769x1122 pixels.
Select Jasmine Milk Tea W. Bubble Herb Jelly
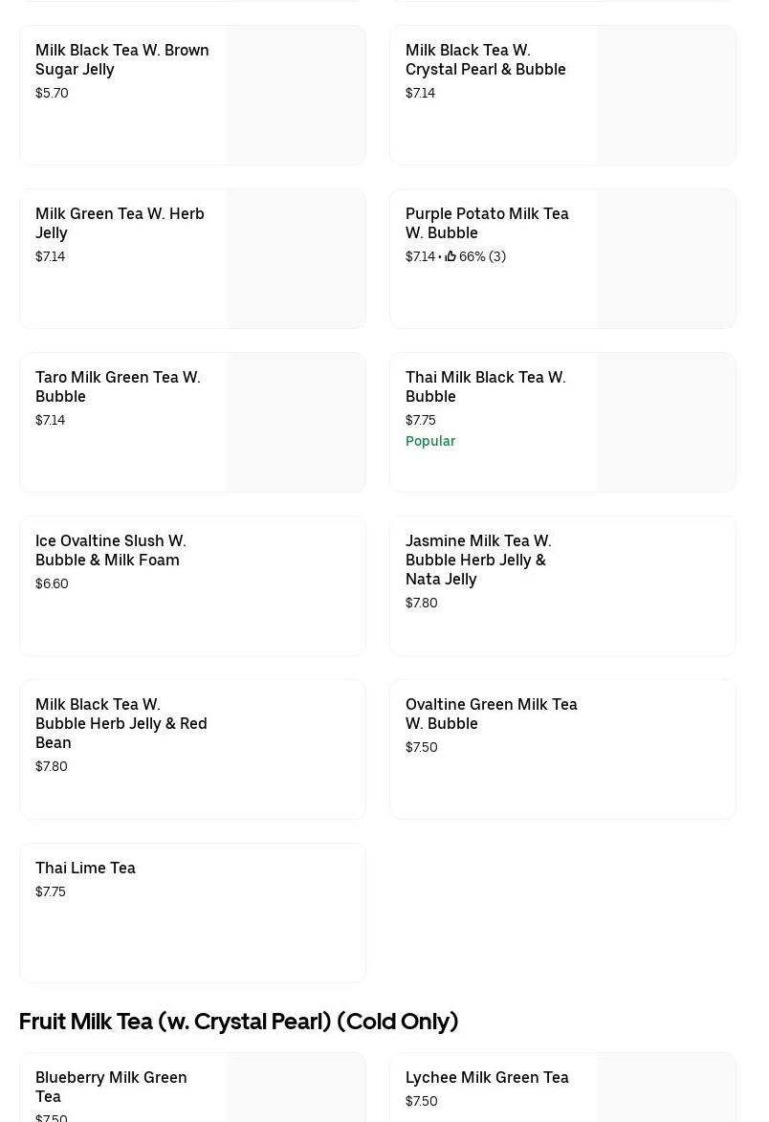coord(478,560)
